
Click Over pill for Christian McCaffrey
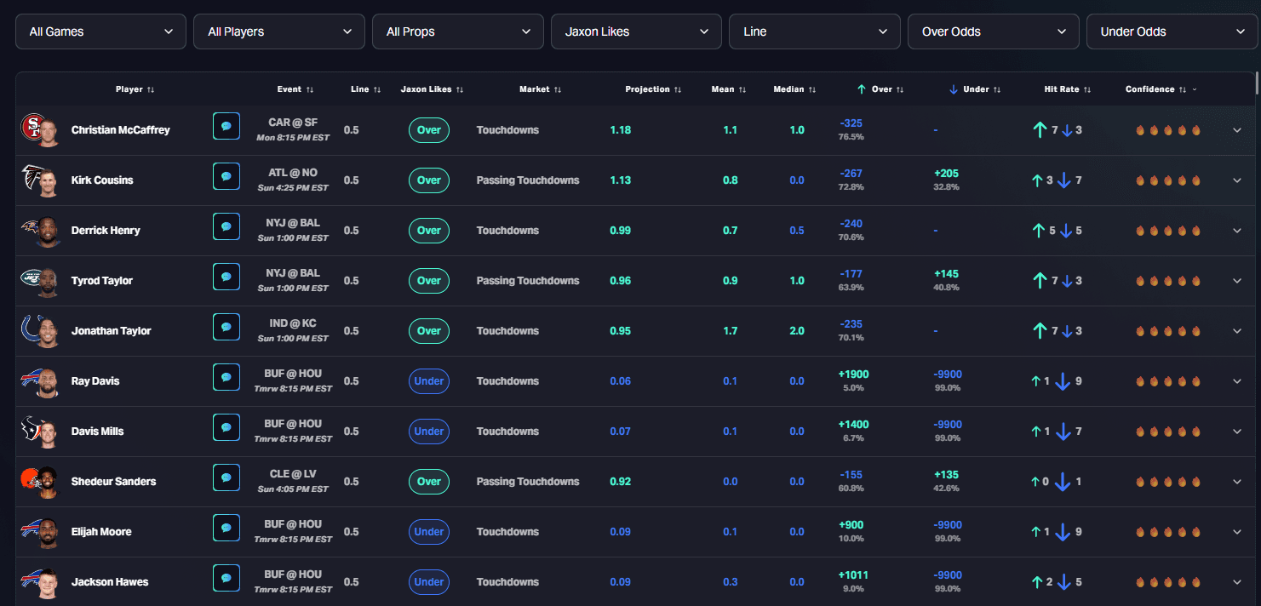pos(429,130)
